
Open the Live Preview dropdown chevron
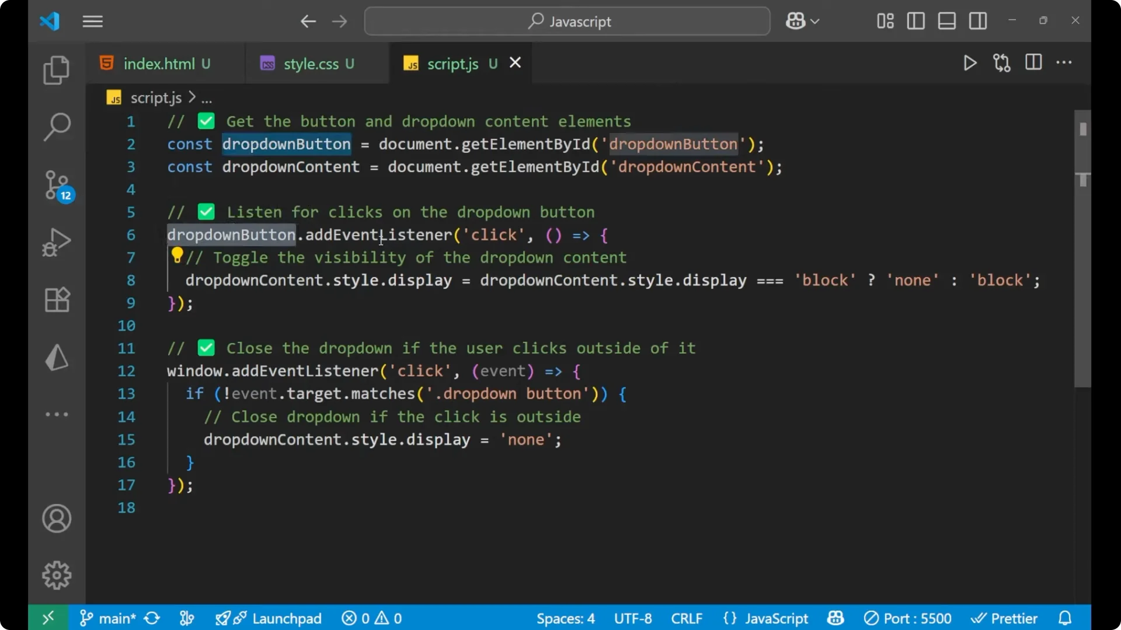(x=816, y=21)
